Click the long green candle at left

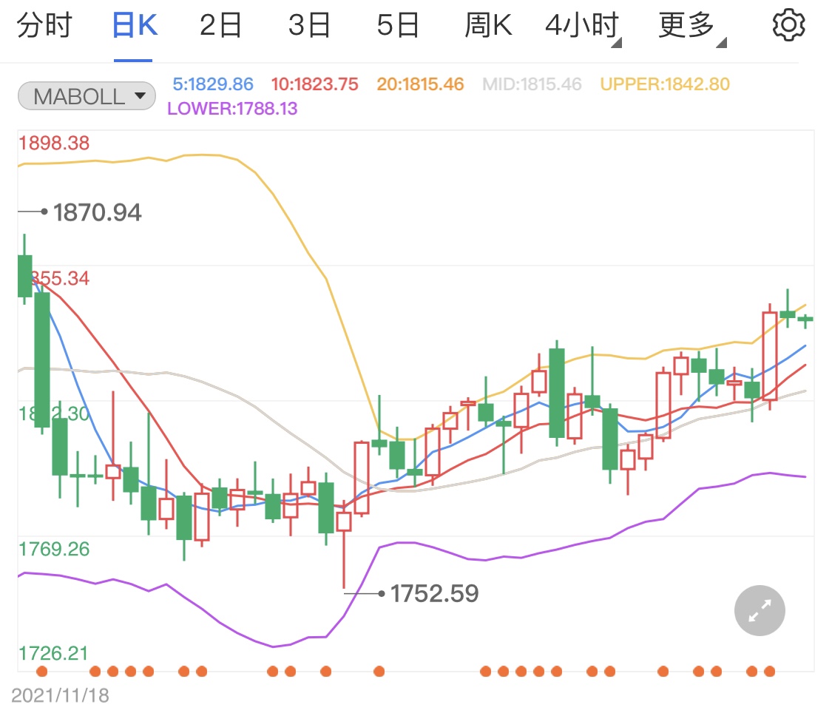click(x=42, y=359)
